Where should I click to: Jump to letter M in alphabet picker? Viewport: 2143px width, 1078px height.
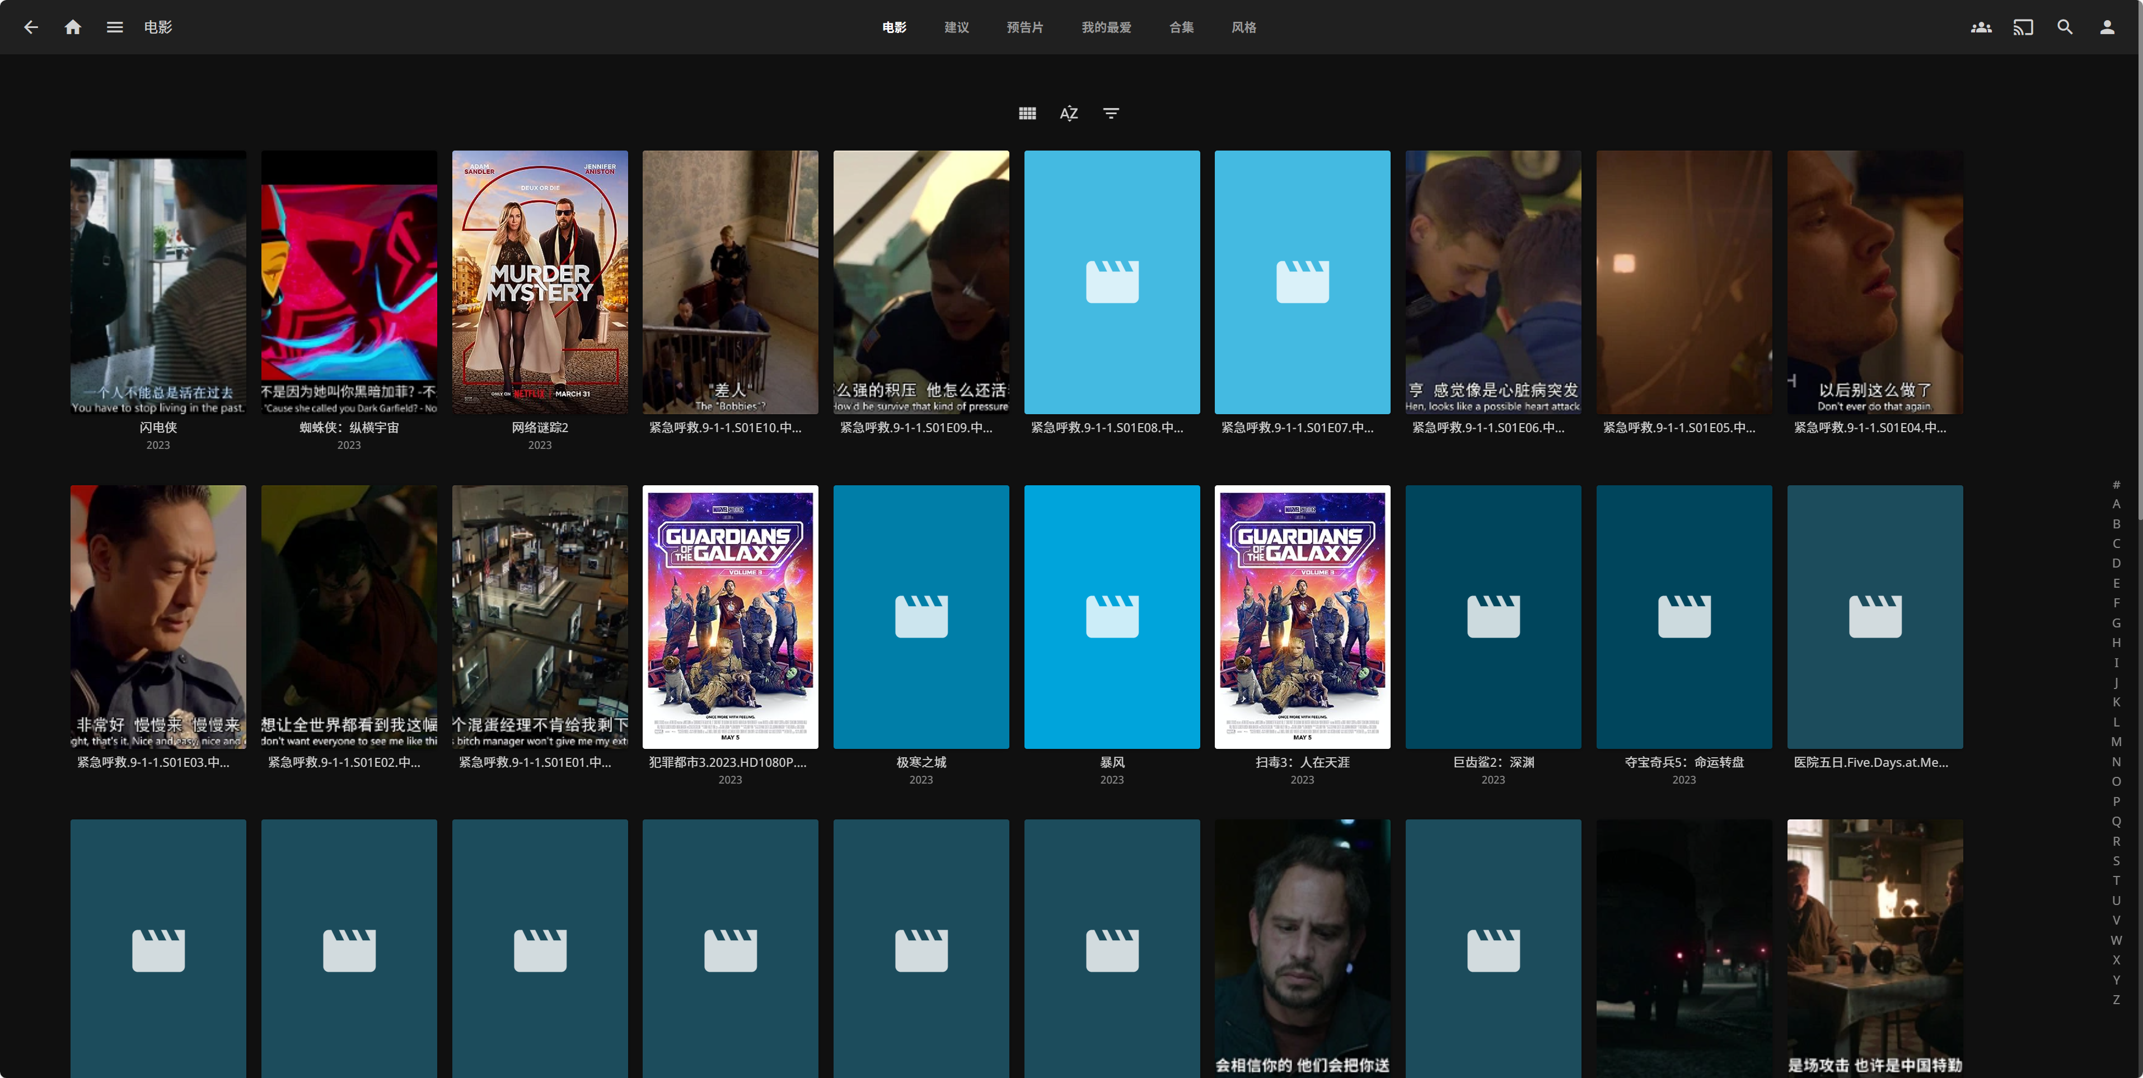pyautogui.click(x=2116, y=742)
